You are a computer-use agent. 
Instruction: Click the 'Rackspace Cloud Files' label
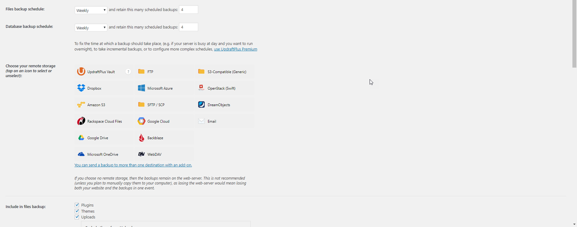pyautogui.click(x=105, y=122)
